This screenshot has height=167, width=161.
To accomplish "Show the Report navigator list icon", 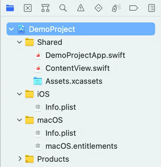I will point(152,8).
